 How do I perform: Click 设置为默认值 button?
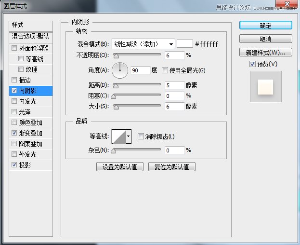tap(120, 167)
